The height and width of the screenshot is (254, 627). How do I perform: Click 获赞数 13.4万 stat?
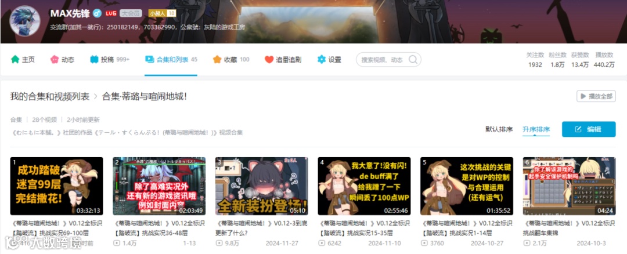coord(580,60)
